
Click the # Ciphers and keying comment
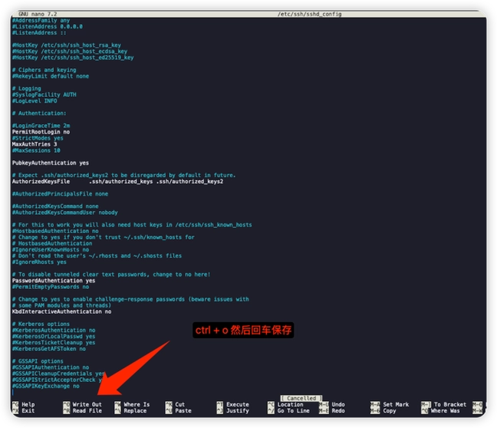coord(44,70)
